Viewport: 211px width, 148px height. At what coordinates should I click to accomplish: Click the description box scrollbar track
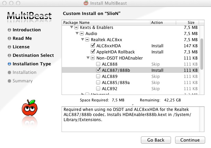point(201,119)
